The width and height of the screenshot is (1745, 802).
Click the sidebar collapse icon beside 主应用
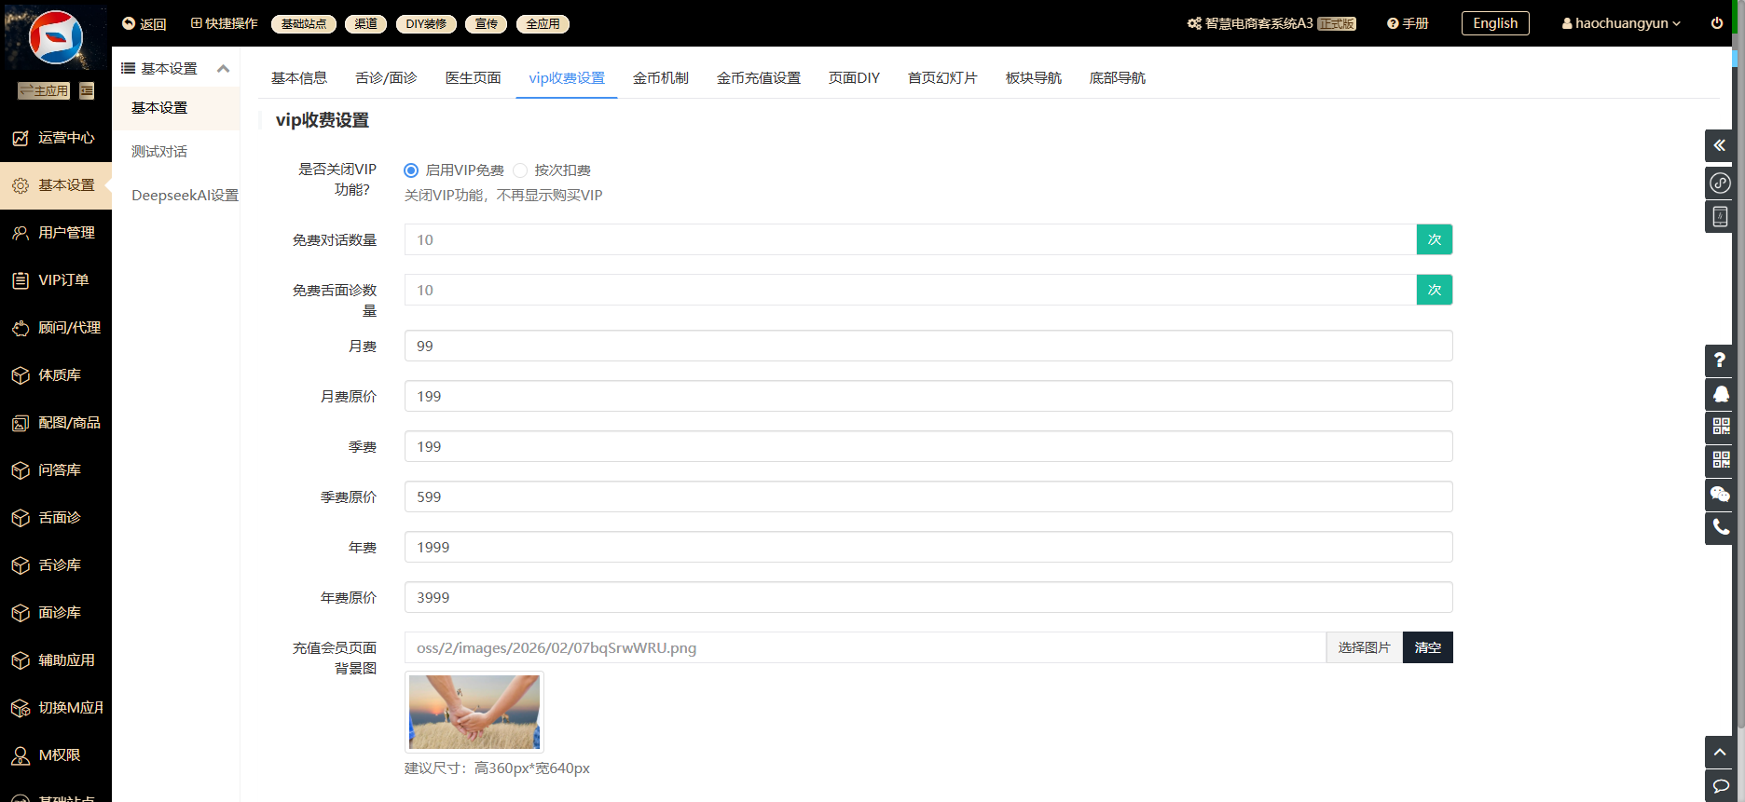[87, 90]
